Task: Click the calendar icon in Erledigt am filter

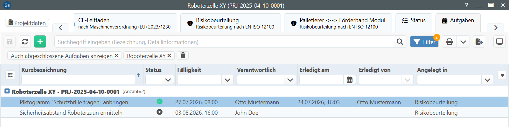Action: 350,80
